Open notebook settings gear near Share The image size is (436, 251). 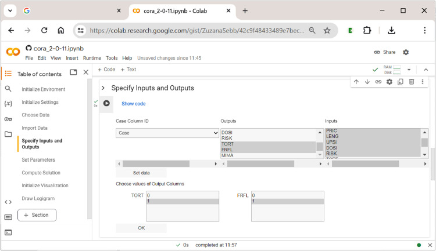pyautogui.click(x=406, y=52)
